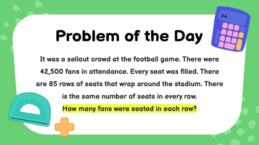This screenshot has width=259, height=145.
Task: Select the orange plus sign shape
Action: point(64,126)
